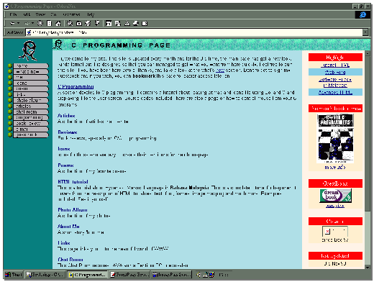
Task: Expand the Forward button history dropdown arrow
Action: coord(33,24)
